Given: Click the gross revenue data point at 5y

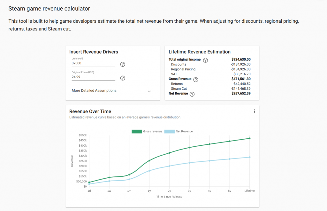Looking at the screenshot, I should 230,141.
